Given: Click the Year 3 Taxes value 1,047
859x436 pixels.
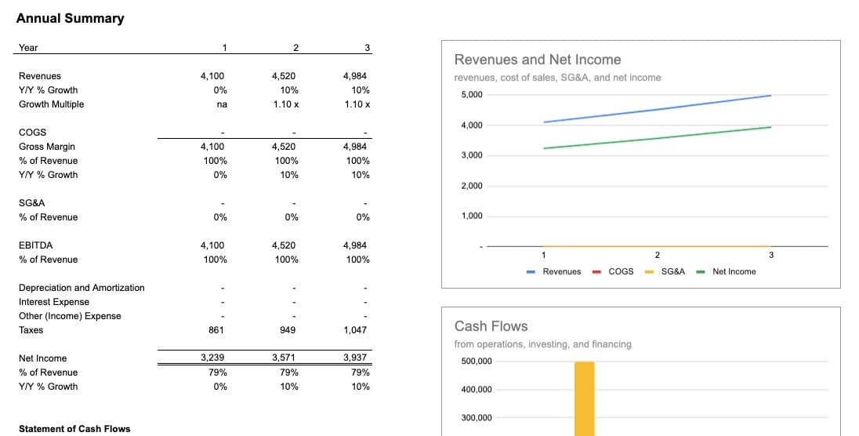Looking at the screenshot, I should [x=355, y=330].
